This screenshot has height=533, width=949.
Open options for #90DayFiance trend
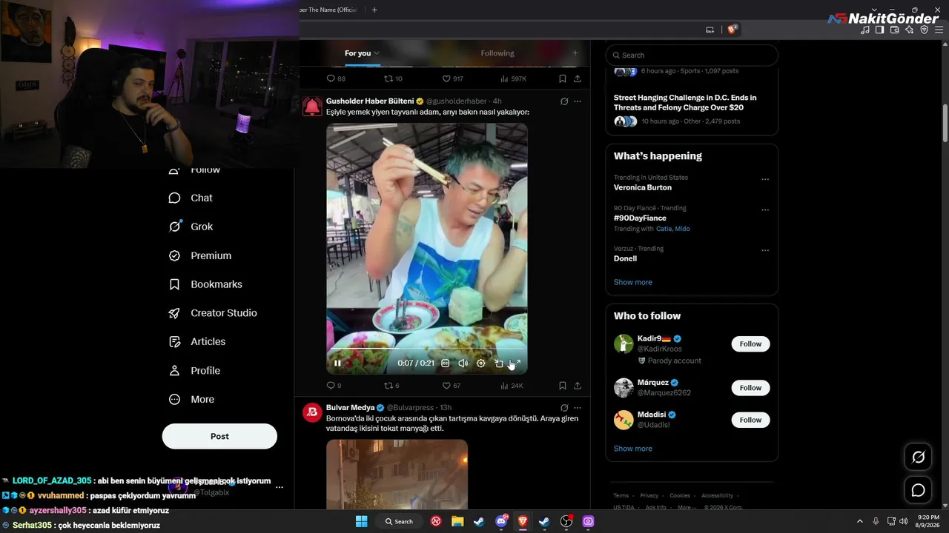coord(765,209)
